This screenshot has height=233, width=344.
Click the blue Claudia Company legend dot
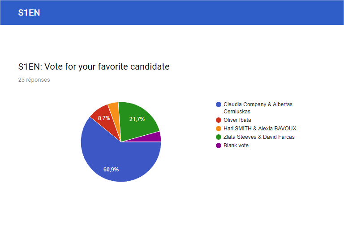tap(219, 104)
